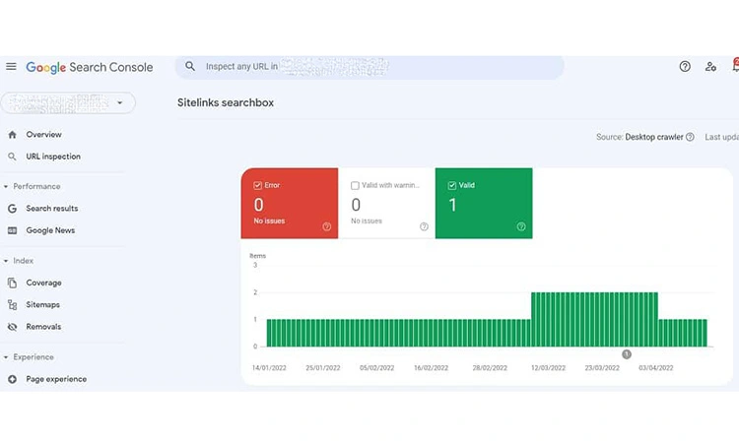This screenshot has width=739, height=443.
Task: Toggle the Error checkbox
Action: (258, 185)
